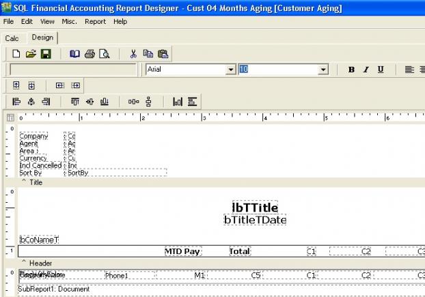Collapse the Header band caret
The height and width of the screenshot is (297, 425).
point(24,261)
